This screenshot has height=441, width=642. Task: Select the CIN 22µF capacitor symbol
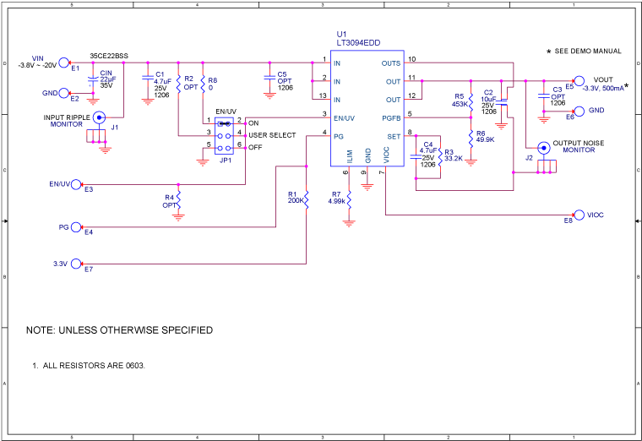click(94, 80)
